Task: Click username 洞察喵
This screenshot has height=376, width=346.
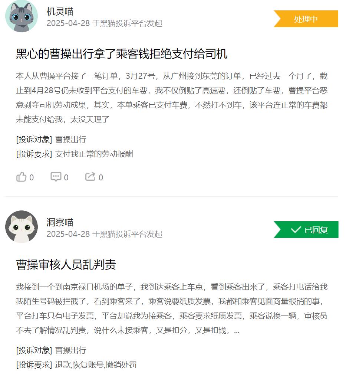Action: point(60,222)
